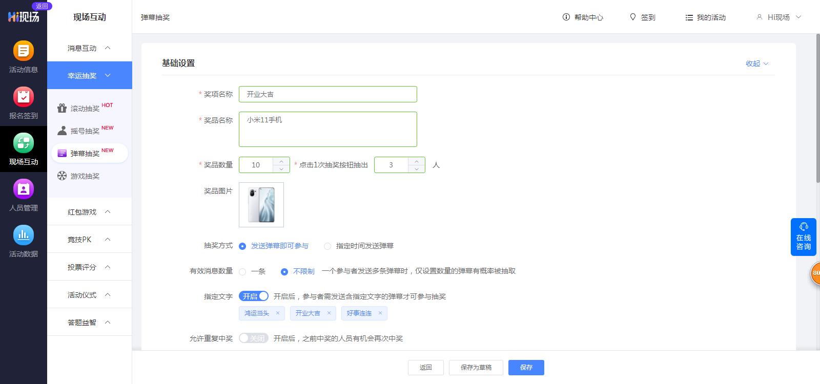Open the 活动数据 sidebar icon
Screen dimensions: 820x384
[24, 236]
